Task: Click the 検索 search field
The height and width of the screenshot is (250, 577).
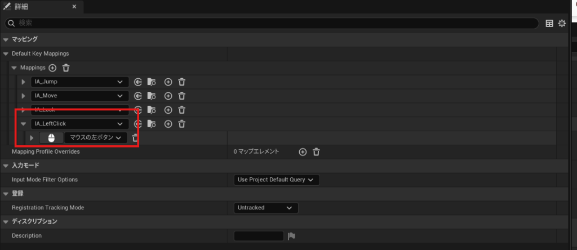Action: tap(270, 23)
